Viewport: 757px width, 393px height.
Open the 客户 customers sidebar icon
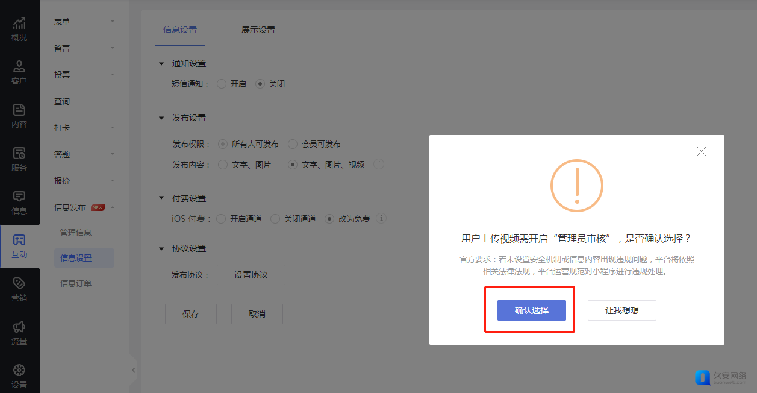click(19, 72)
